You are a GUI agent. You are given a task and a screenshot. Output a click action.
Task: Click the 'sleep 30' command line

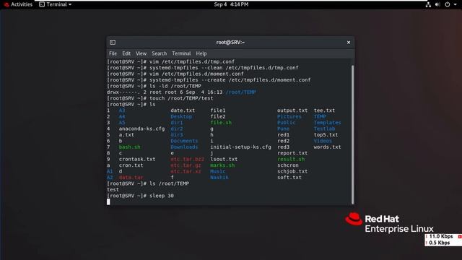(x=140, y=196)
